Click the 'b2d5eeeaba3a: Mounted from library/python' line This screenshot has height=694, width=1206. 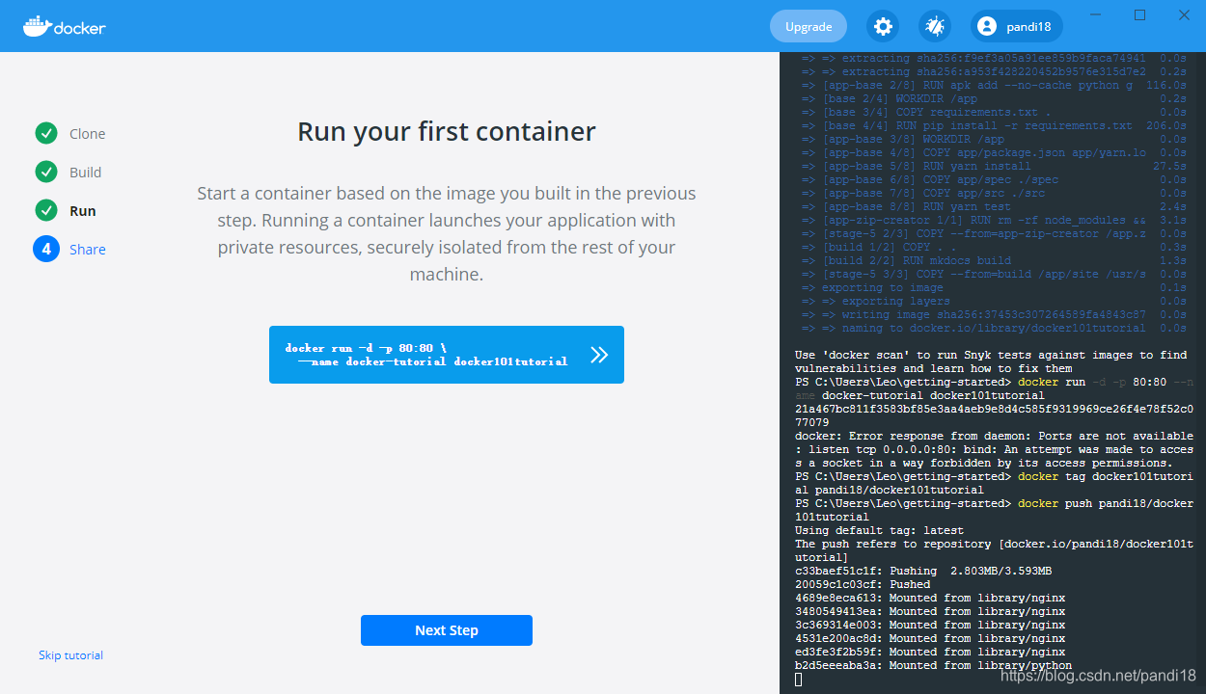click(x=933, y=665)
